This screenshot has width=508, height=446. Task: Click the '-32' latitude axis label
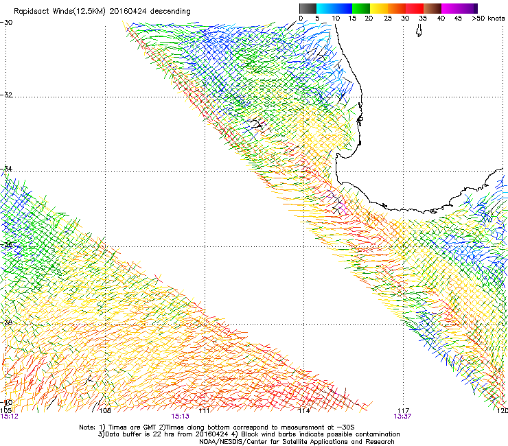point(6,95)
